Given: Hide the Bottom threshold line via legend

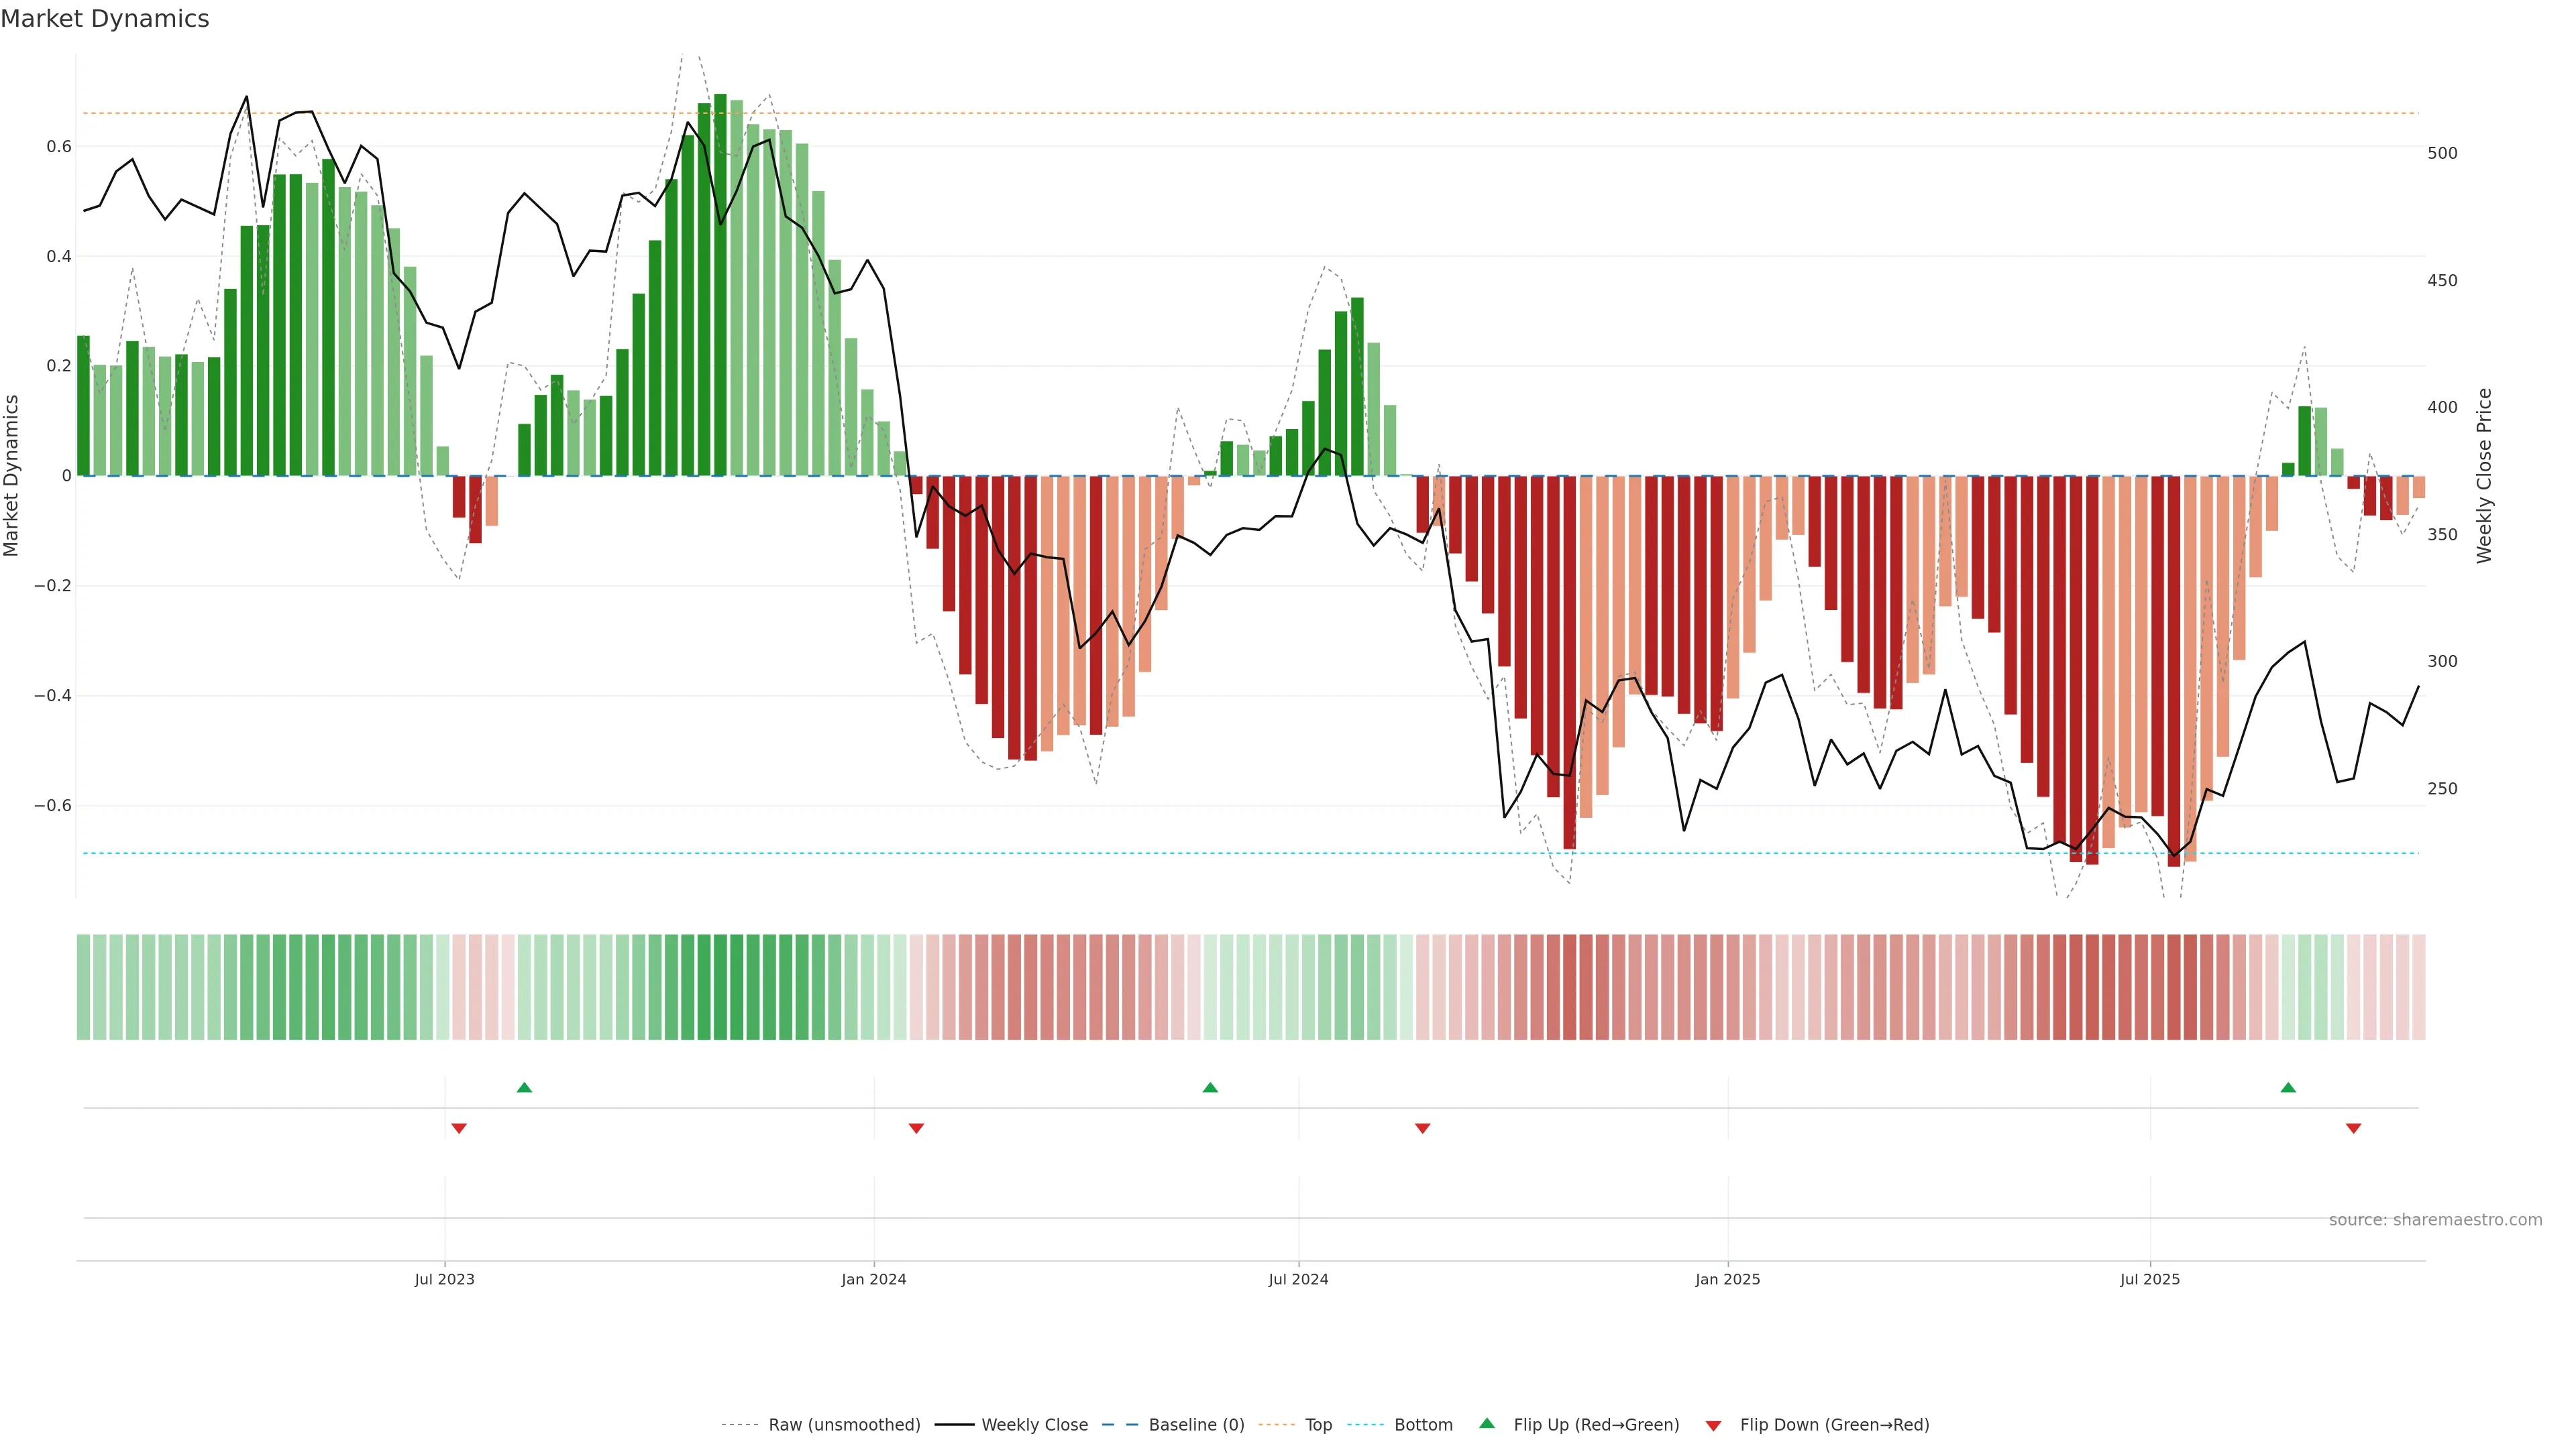Looking at the screenshot, I should [x=1423, y=1425].
